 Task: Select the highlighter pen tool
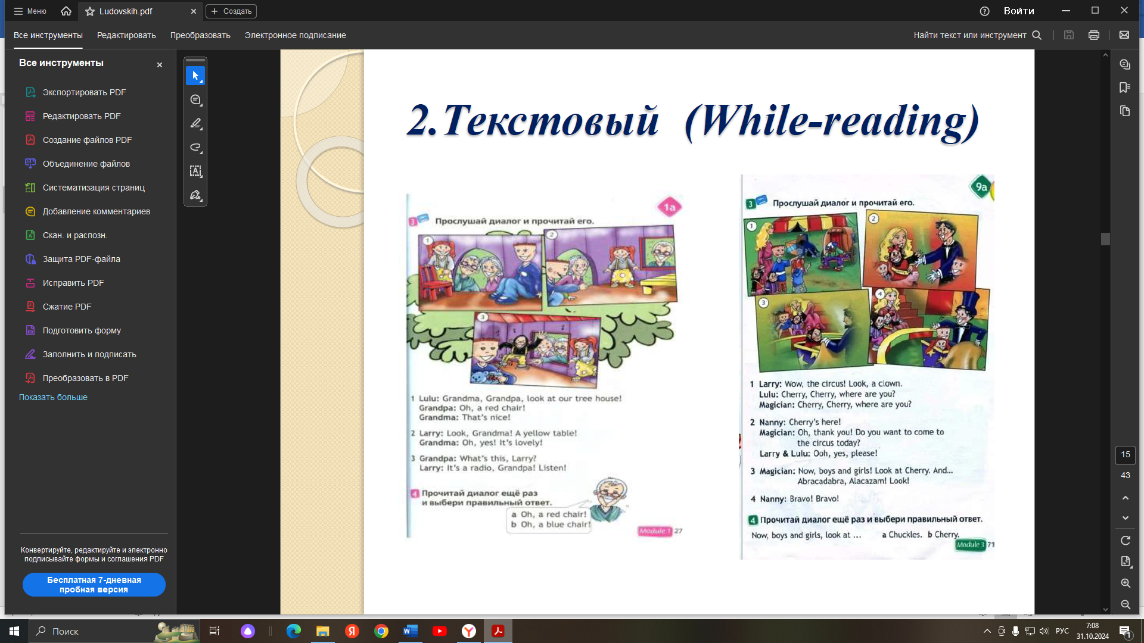(x=195, y=123)
